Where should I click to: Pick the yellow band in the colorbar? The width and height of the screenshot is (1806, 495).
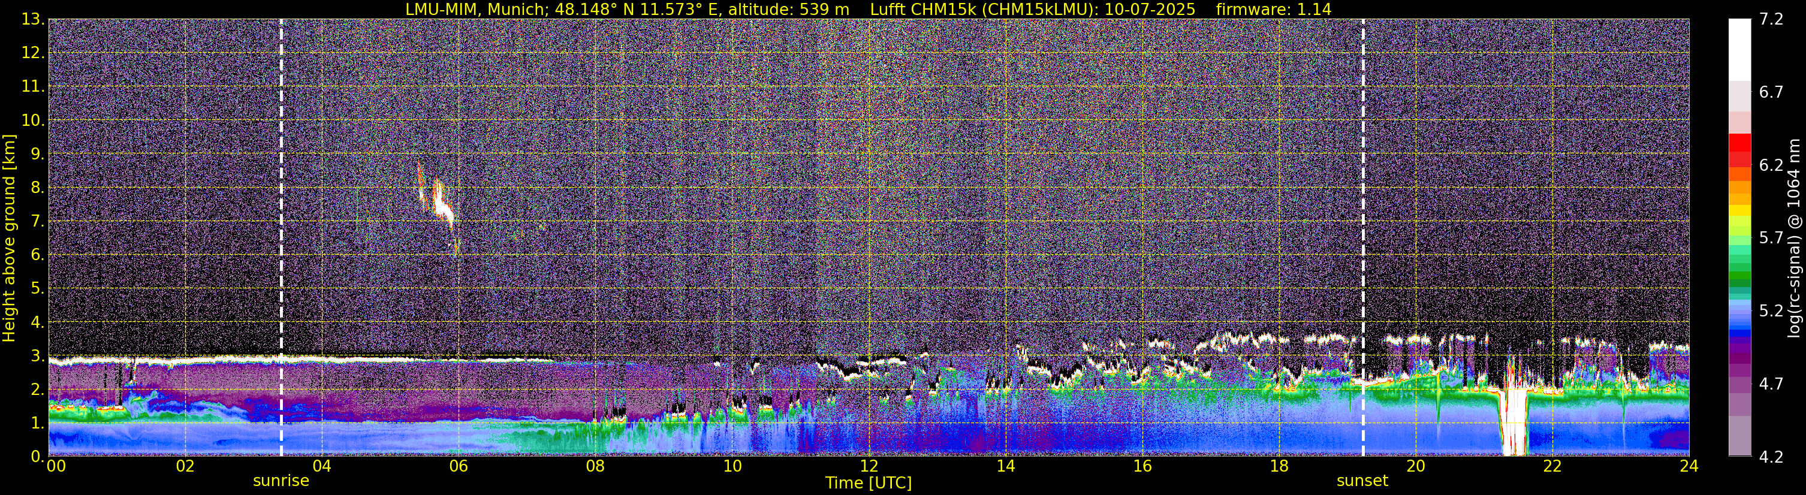tap(1739, 210)
